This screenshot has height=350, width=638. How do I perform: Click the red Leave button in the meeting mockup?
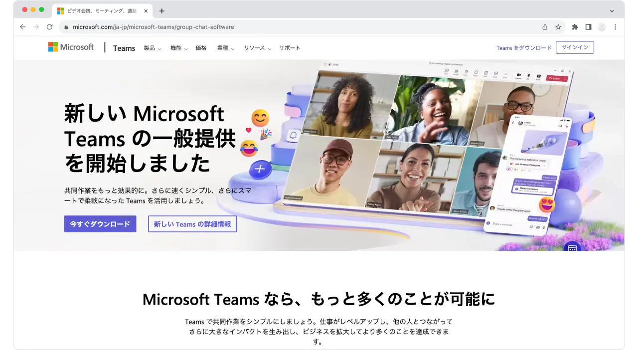pyautogui.click(x=557, y=78)
